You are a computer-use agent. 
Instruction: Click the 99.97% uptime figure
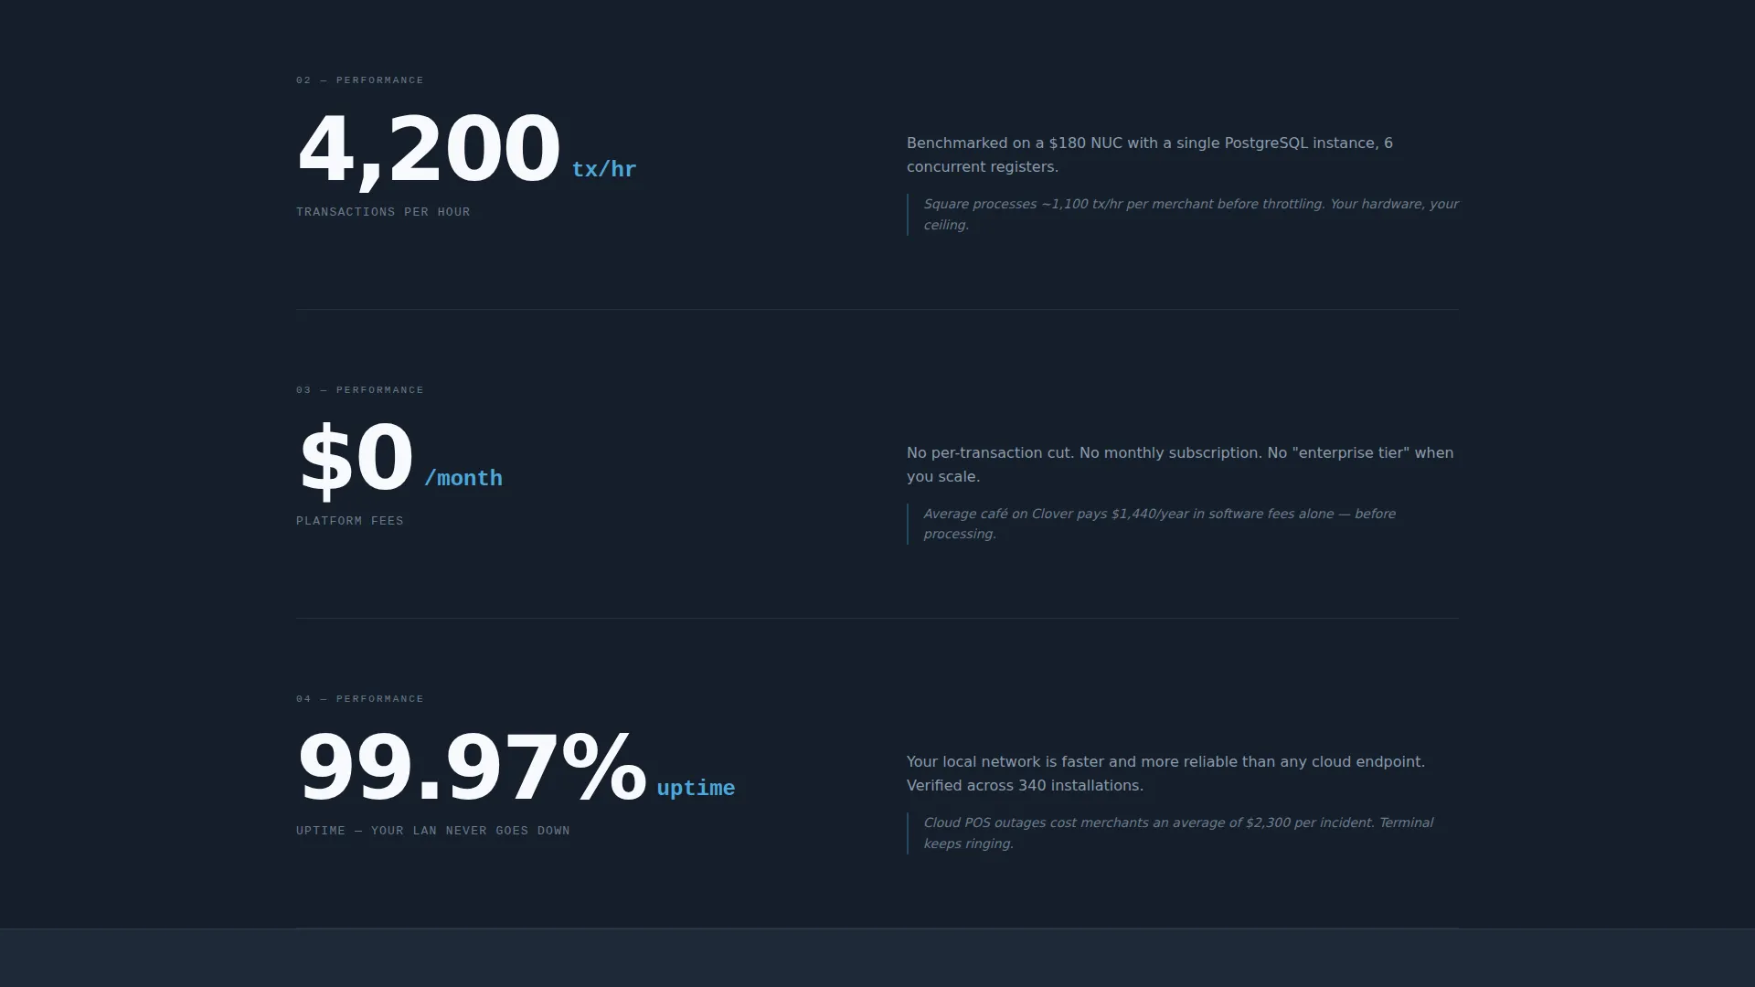(472, 768)
